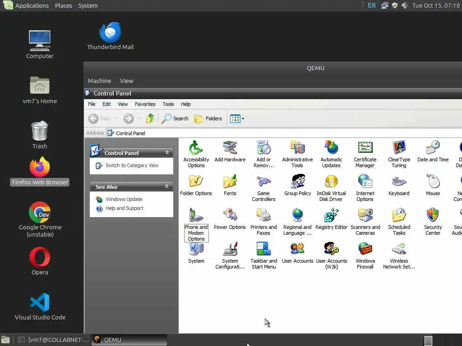Switch to the terminal task in the taskbar

[53, 340]
